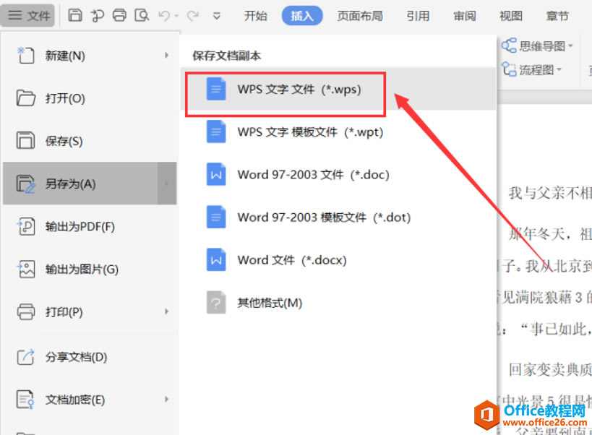Screen dimensions: 592x435
Task: Click the floppy icon beside 保存(S)
Action: point(25,140)
